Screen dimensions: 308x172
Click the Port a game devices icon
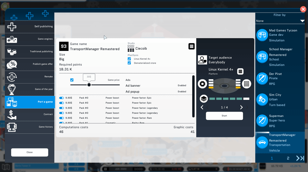[x=12, y=102]
